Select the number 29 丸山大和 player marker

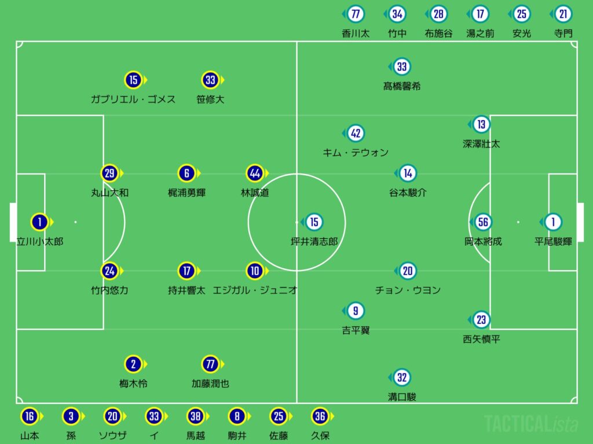(x=109, y=173)
